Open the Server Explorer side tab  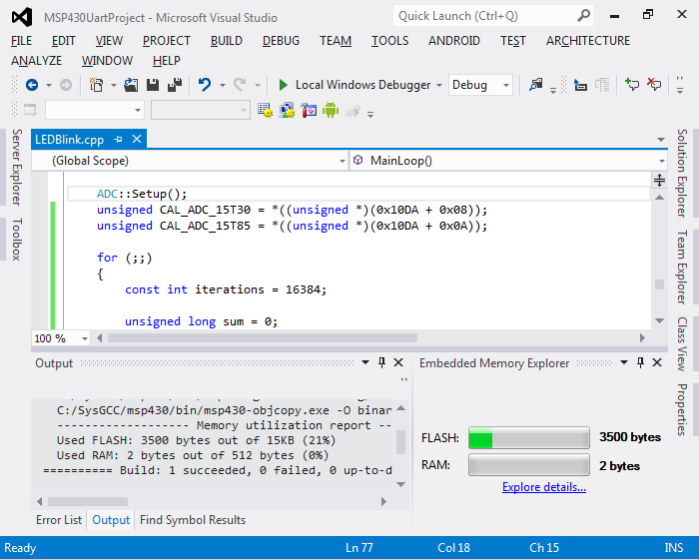17,167
